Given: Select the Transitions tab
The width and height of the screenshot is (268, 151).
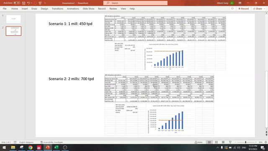Looking at the screenshot, I should [57, 8].
